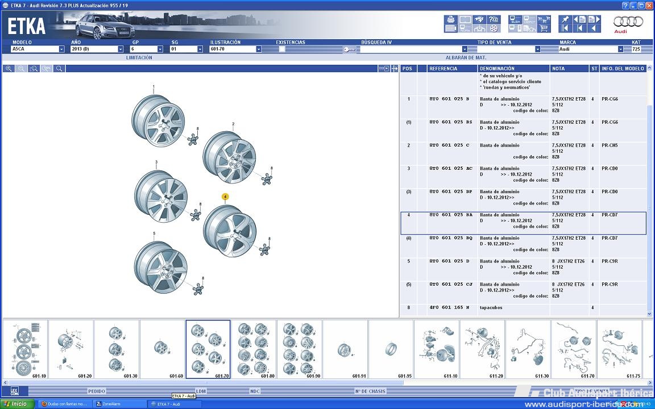Jump to first with the double-bar arrow icon
Image resolution: width=655 pixels, height=409 pixels.
pos(565,28)
